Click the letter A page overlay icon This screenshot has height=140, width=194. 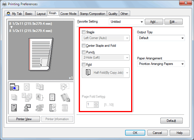tap(40, 97)
